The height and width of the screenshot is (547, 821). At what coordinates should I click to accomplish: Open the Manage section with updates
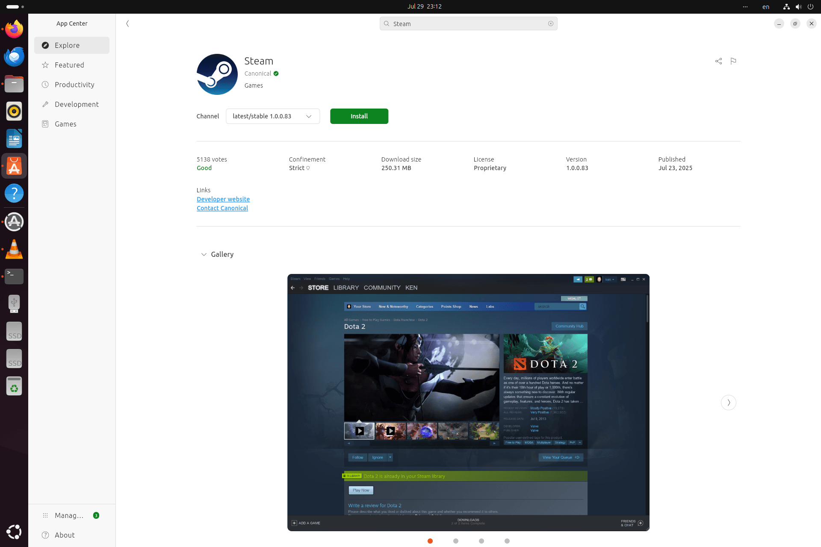click(72, 515)
